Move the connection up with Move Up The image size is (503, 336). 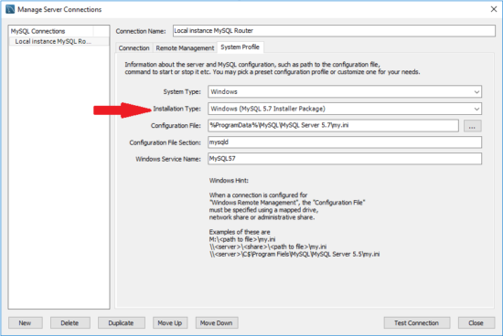tap(170, 323)
